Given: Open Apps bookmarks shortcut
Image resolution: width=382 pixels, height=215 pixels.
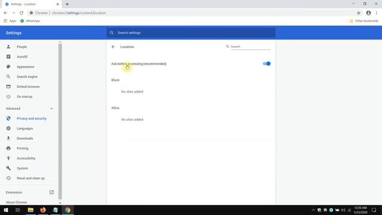Looking at the screenshot, I should tap(10, 21).
